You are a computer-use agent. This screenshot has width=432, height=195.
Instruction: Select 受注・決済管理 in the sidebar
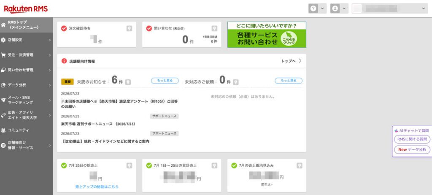(x=27, y=55)
